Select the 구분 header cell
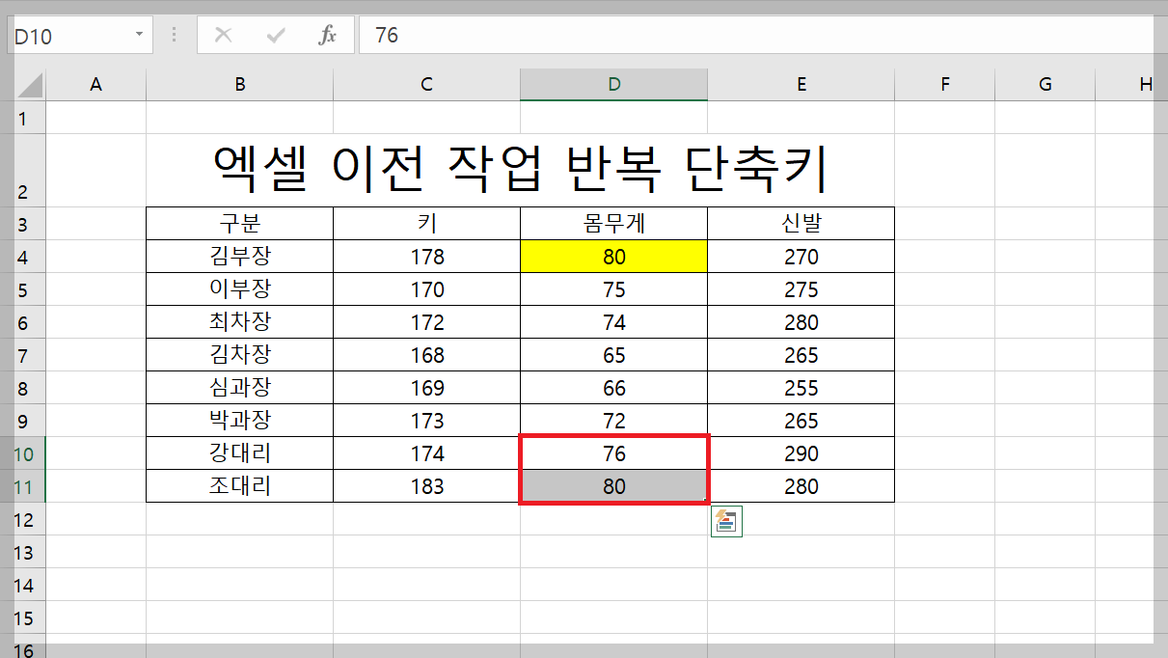Image resolution: width=1168 pixels, height=658 pixels. tap(238, 223)
